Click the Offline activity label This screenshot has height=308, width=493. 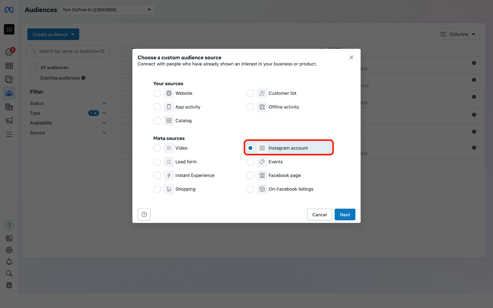284,107
